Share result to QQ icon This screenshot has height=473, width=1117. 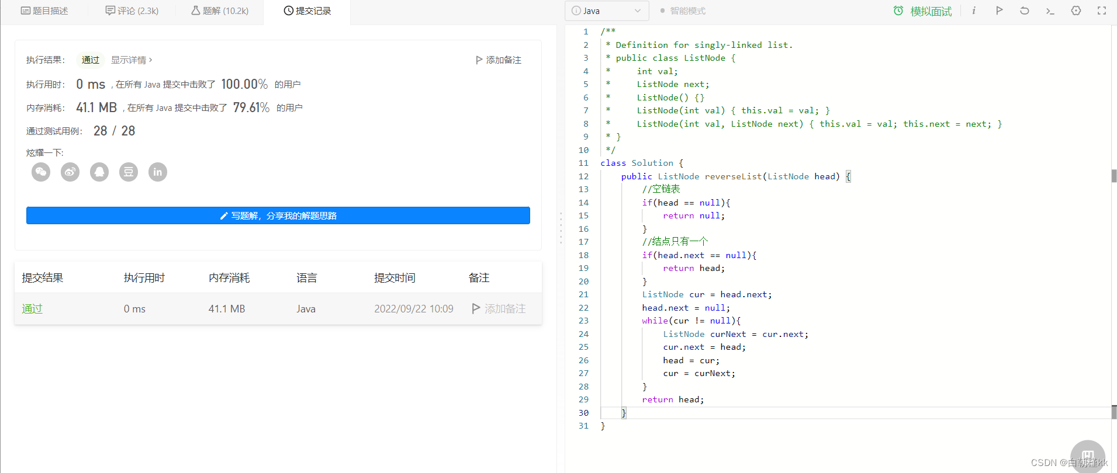tap(99, 172)
